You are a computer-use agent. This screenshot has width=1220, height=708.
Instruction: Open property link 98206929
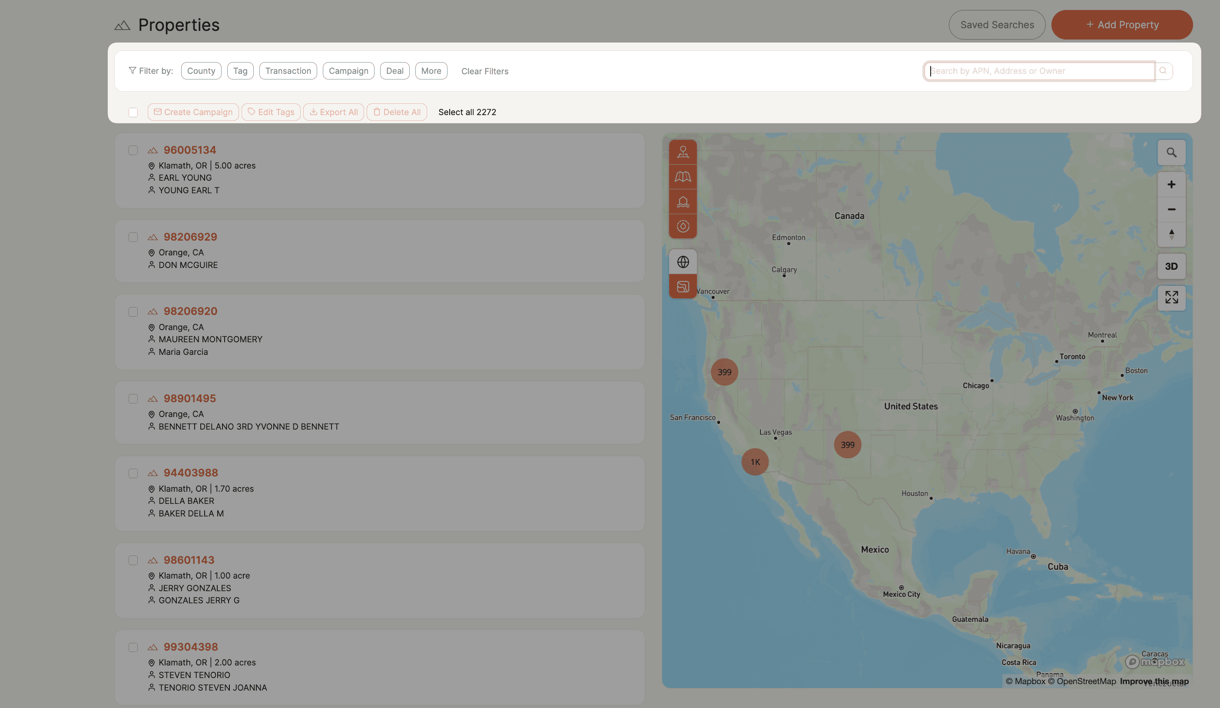190,237
